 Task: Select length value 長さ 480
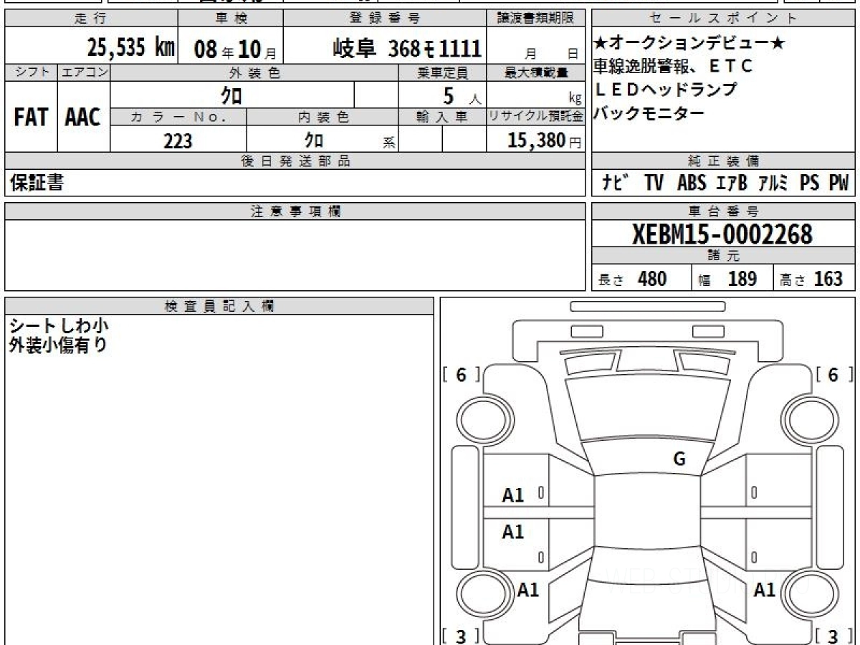click(x=632, y=279)
